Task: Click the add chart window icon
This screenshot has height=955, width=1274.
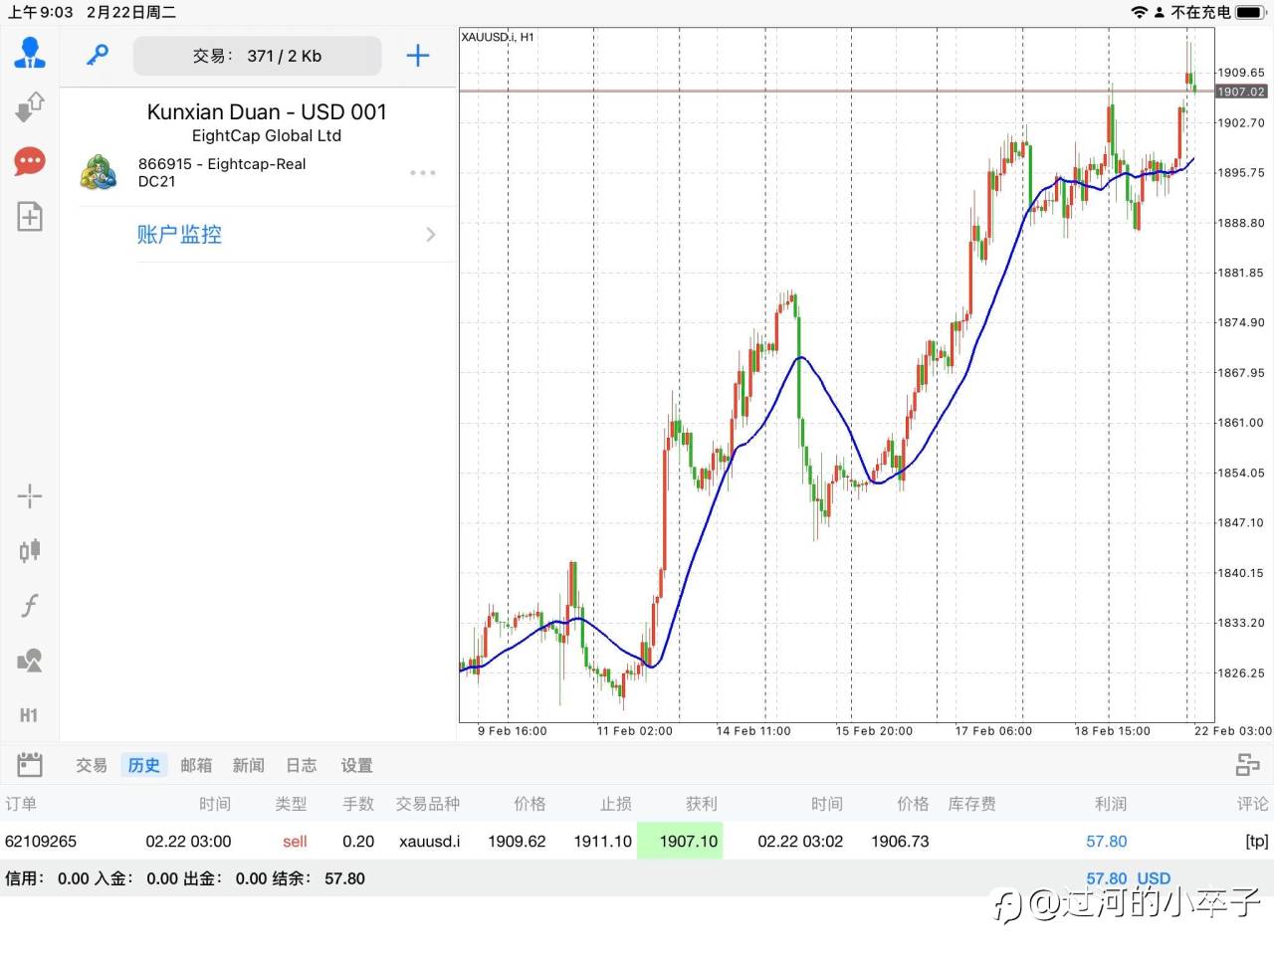Action: coord(30,216)
